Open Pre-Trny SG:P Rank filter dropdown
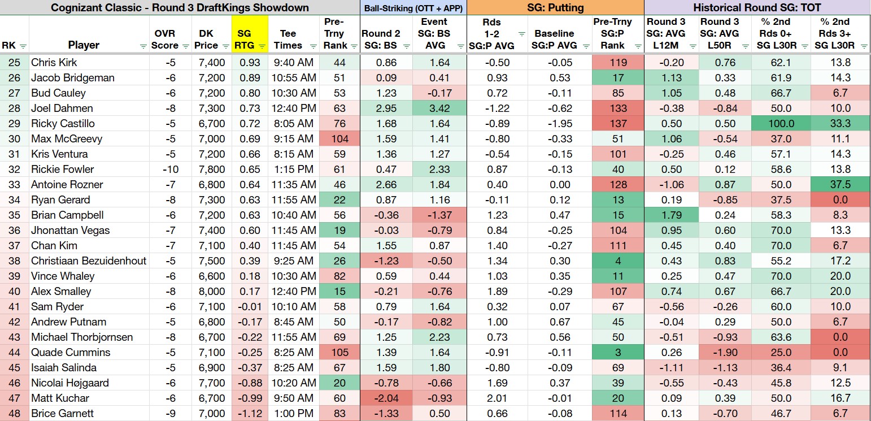Viewport: 871px width, 421px height. coord(638,46)
